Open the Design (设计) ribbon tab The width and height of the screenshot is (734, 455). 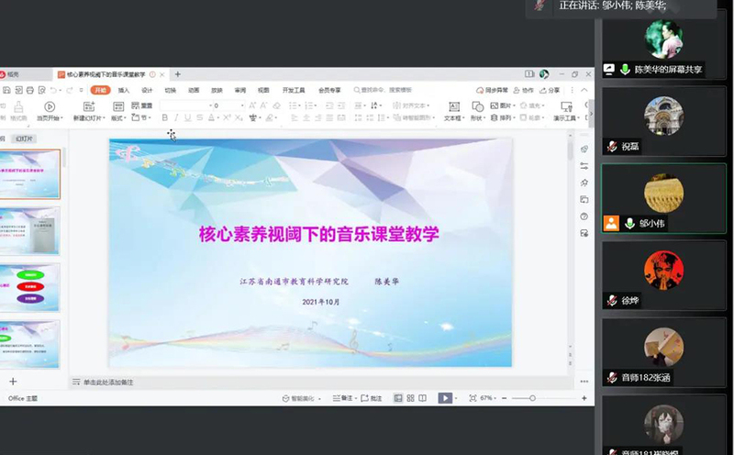click(147, 90)
